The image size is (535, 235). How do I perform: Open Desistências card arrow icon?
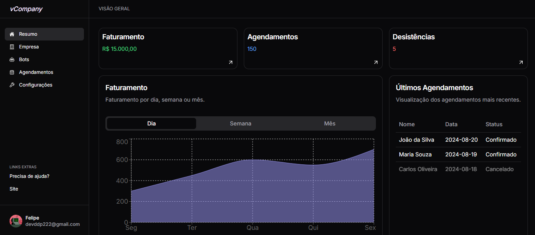(x=521, y=62)
